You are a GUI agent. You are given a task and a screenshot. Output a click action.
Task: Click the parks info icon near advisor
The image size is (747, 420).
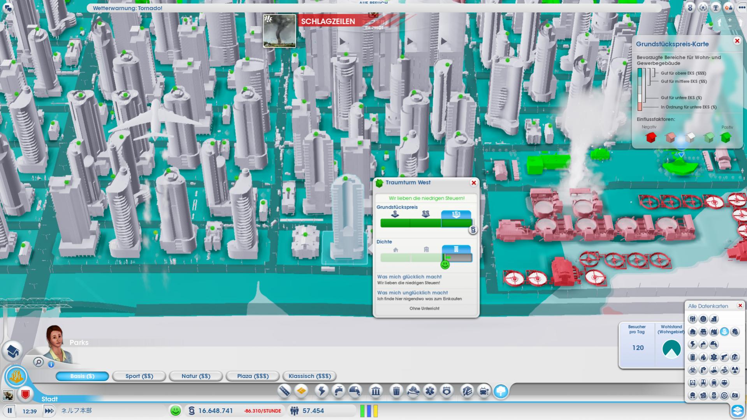coord(51,364)
